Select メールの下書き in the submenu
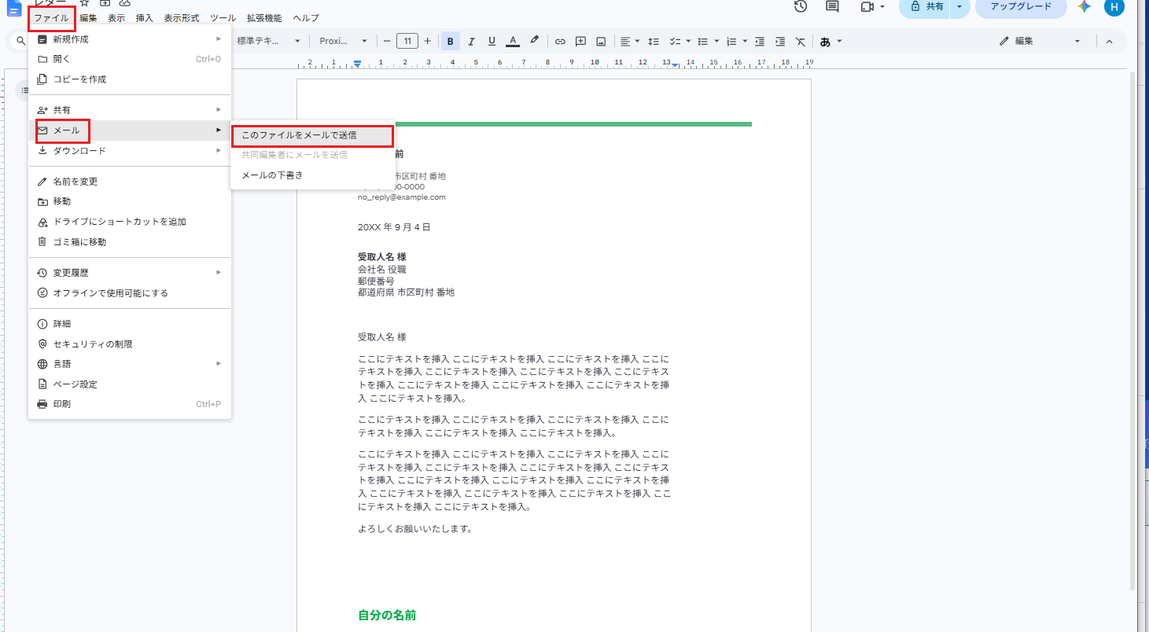Screen dimensions: 1149x632 pyautogui.click(x=312, y=175)
